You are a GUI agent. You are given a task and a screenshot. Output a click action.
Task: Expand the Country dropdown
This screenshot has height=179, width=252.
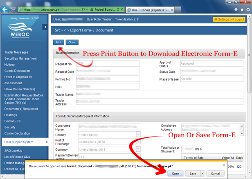138,134
